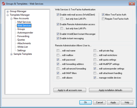The height and width of the screenshot is (108, 137).
Task: Select Mail Services in the tree
Action: click(24, 22)
